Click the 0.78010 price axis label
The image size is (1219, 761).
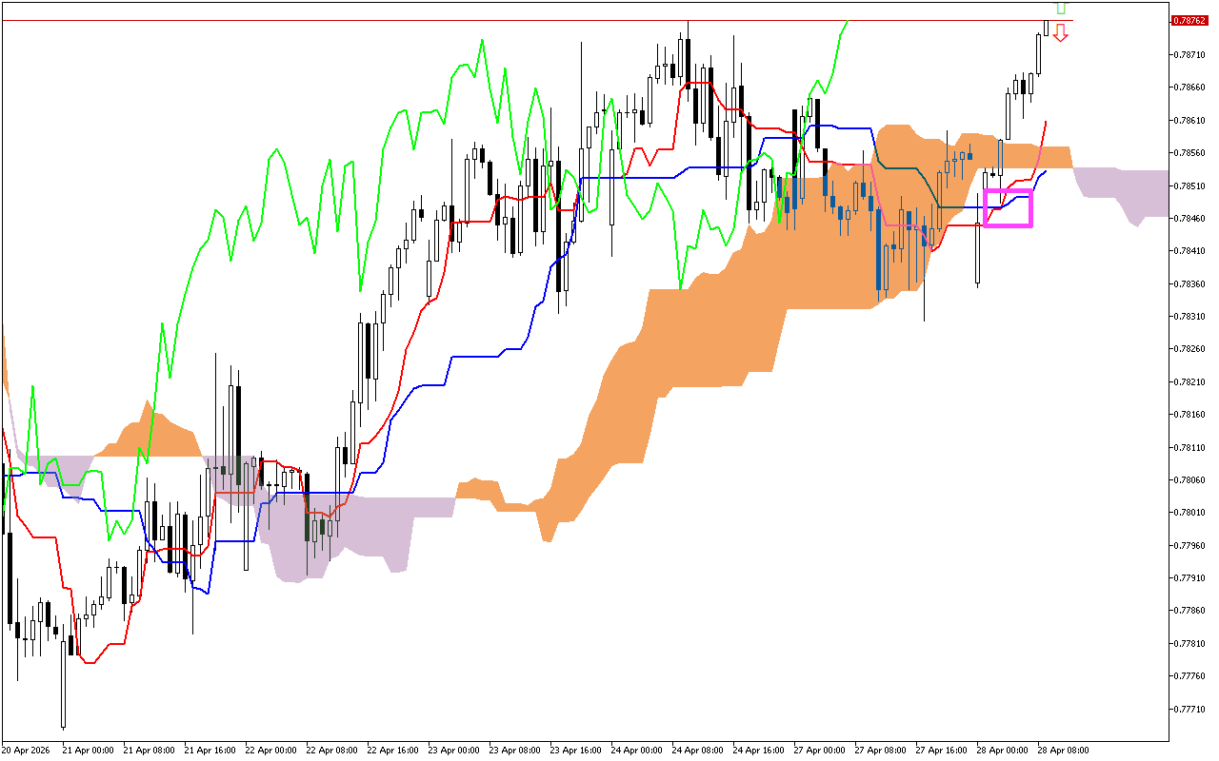click(1188, 513)
